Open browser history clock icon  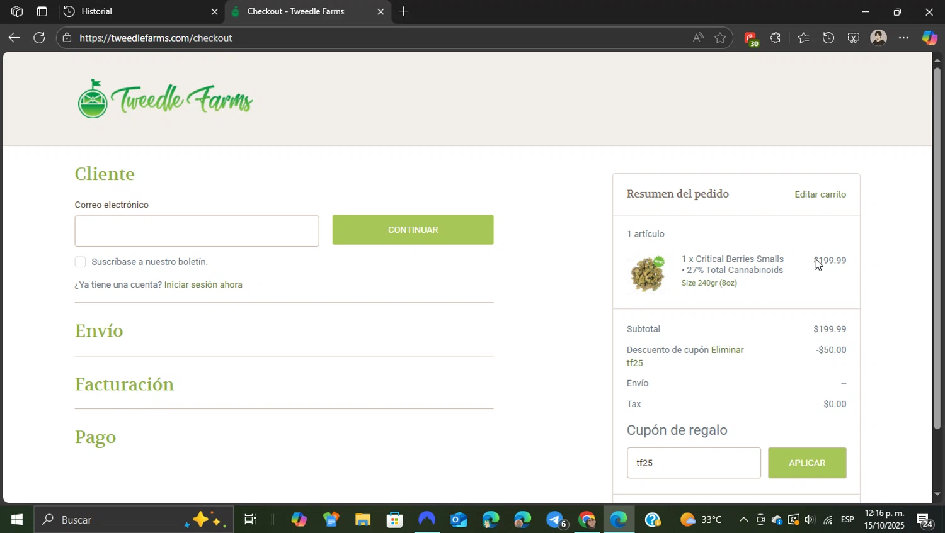pos(828,38)
